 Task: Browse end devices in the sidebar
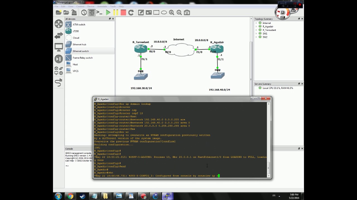coord(59,47)
